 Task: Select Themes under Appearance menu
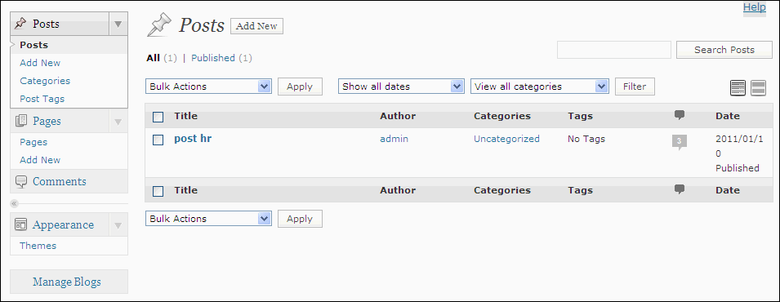[x=38, y=246]
